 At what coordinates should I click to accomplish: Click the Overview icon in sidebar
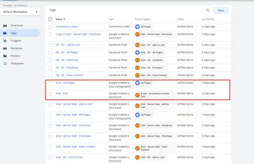coord(5,26)
